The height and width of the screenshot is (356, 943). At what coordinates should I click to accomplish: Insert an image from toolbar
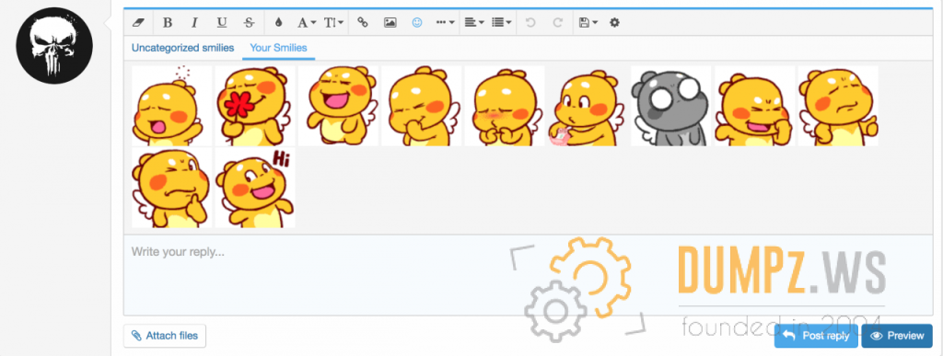[390, 23]
